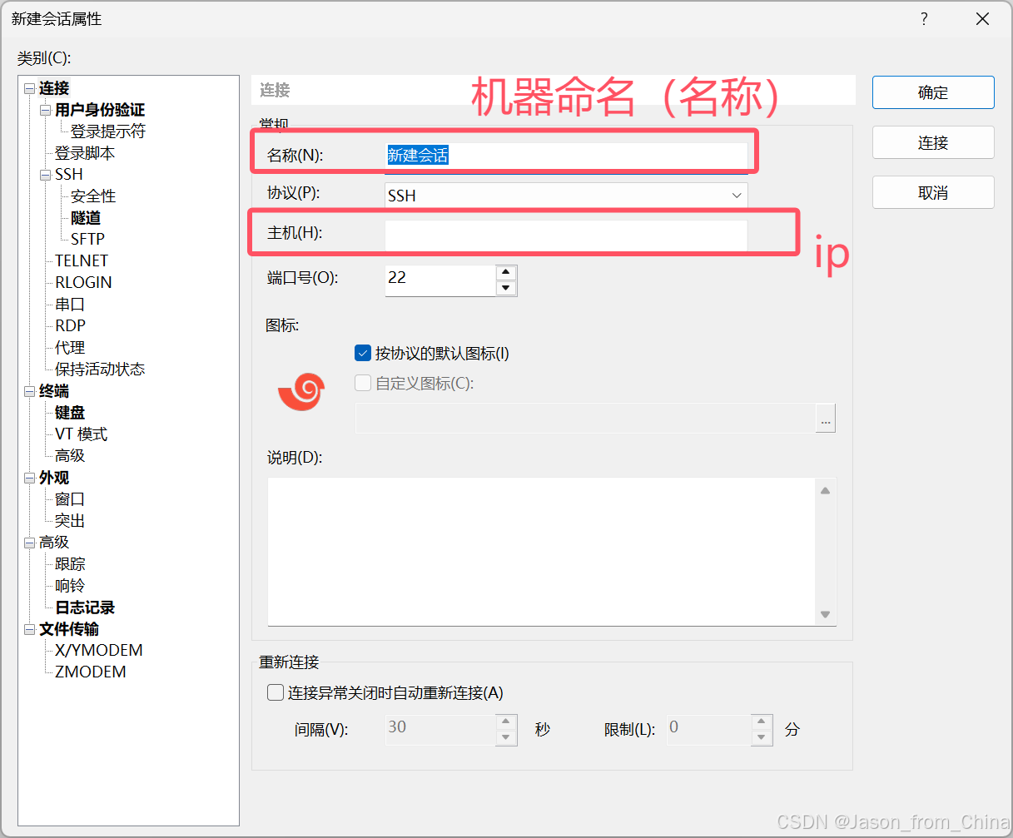Click the 连接 button on the right
The height and width of the screenshot is (838, 1013).
[x=933, y=142]
